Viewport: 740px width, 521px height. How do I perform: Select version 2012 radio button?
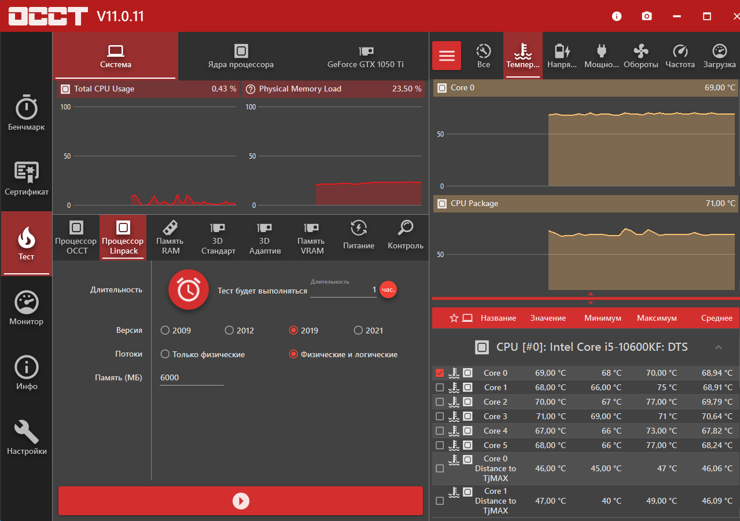[x=229, y=331]
